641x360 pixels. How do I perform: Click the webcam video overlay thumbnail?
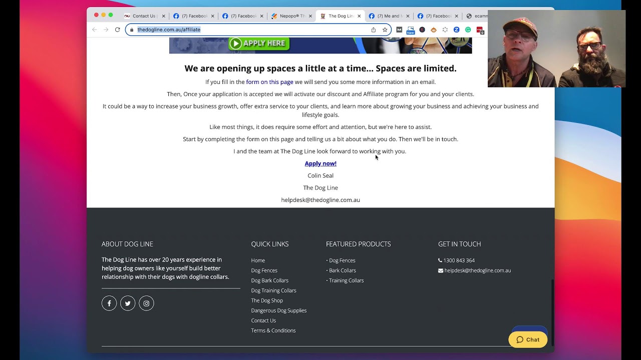[556, 48]
